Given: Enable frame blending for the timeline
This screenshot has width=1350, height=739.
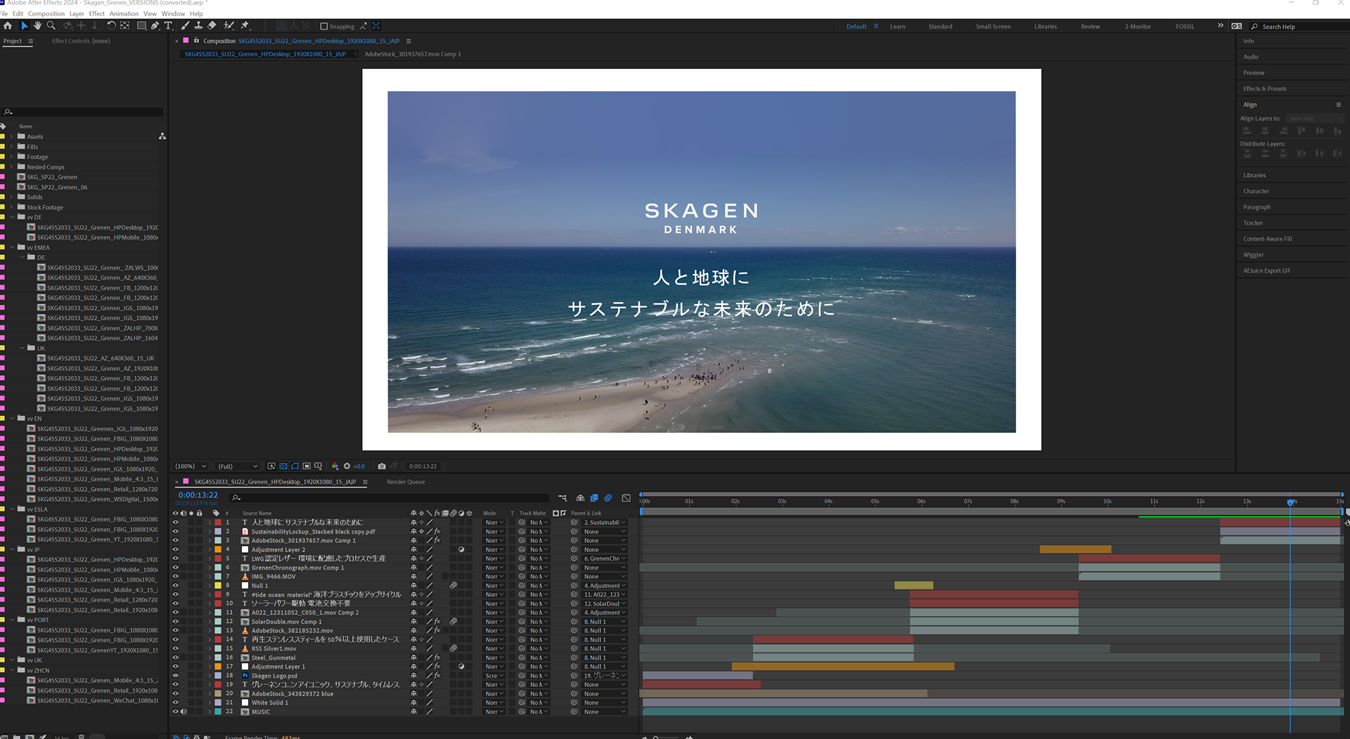Looking at the screenshot, I should (x=594, y=498).
